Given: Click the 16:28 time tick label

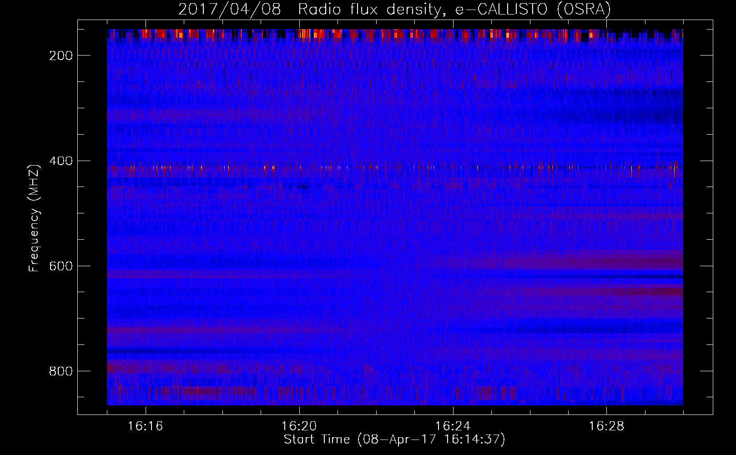Looking at the screenshot, I should coord(607,426).
